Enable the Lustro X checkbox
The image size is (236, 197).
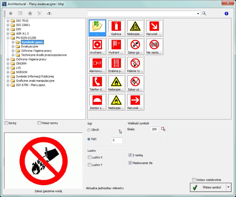coord(89,157)
